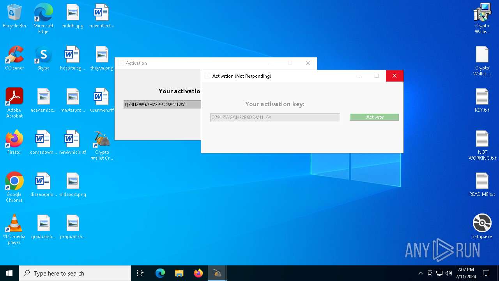Viewport: 499px width, 281px height.
Task: Select the academicc image file
Action: tap(44, 101)
